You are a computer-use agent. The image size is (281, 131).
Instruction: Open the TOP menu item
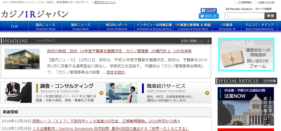14,26
